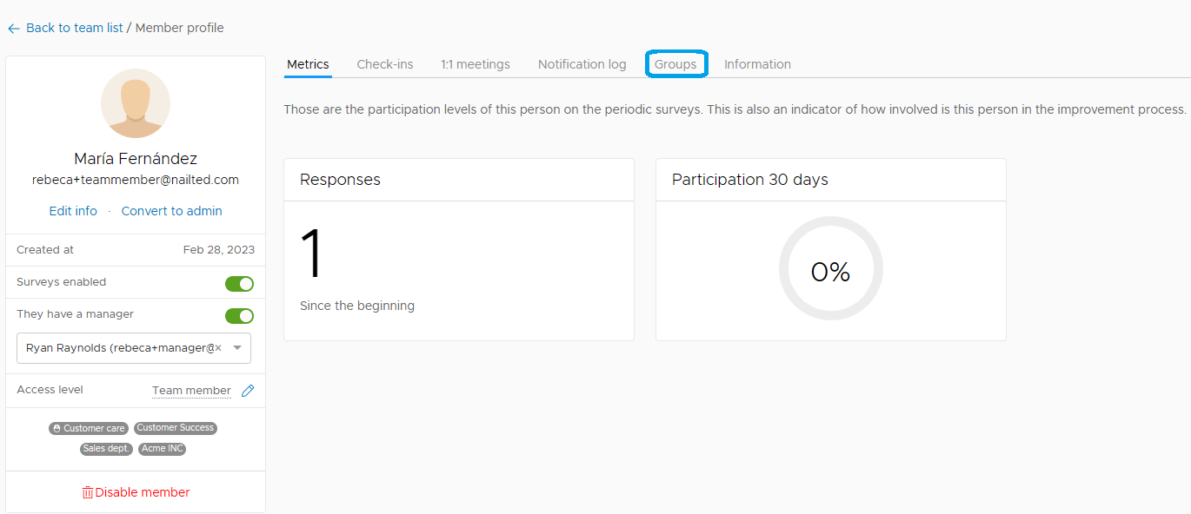Click the Acme INC tag
Viewport: 1191px width, 514px height.
pyautogui.click(x=163, y=449)
